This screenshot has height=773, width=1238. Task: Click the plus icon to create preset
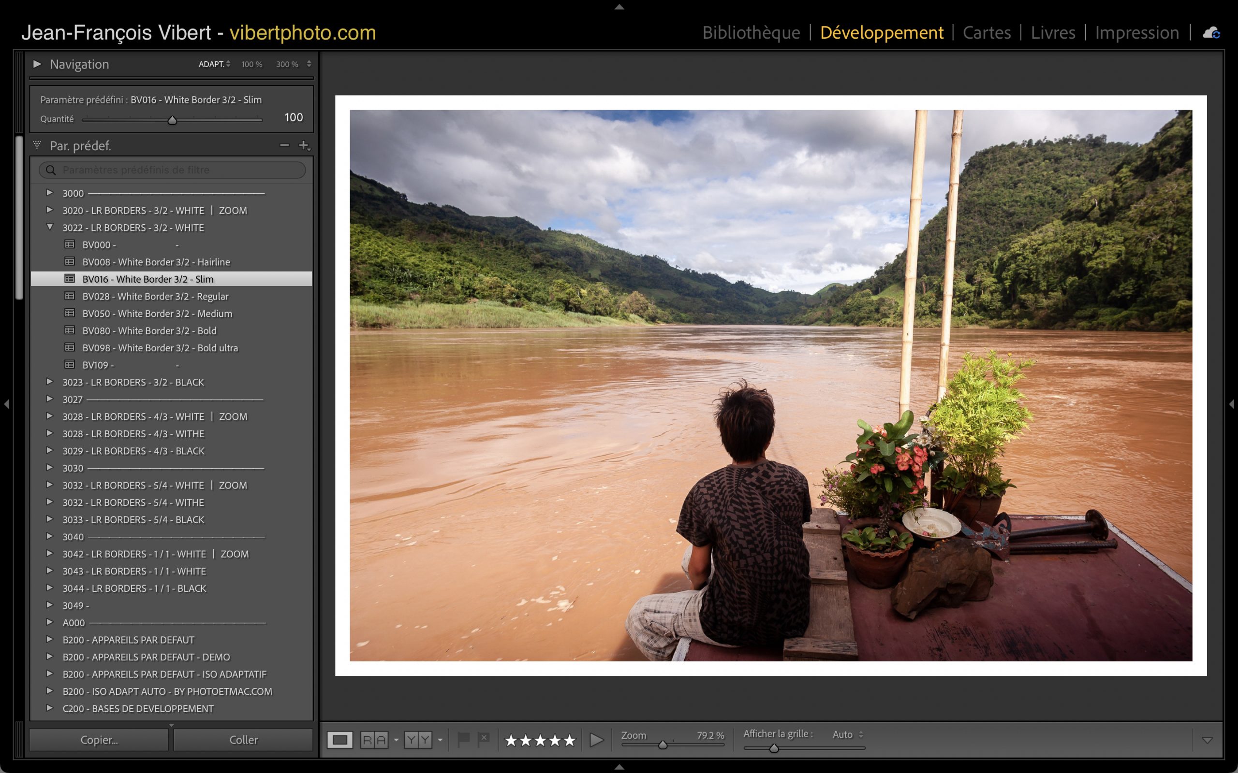[x=304, y=146]
